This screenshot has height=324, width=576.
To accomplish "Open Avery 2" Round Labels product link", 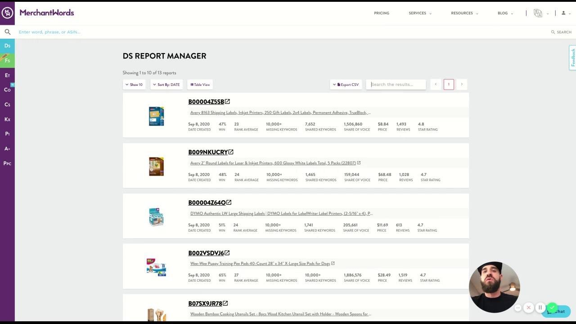I will click(x=273, y=163).
